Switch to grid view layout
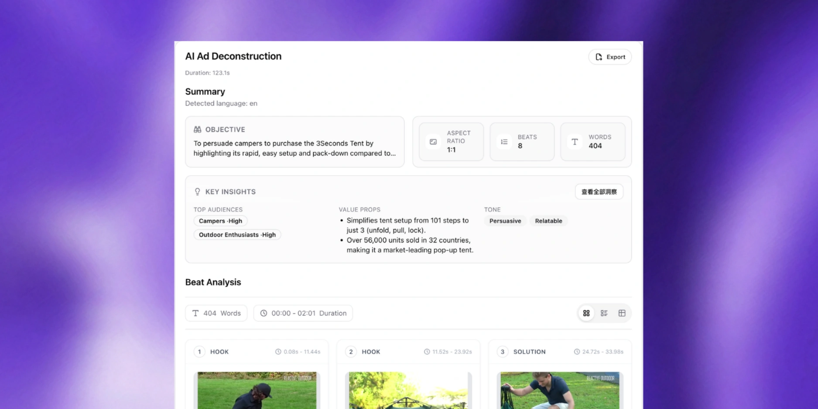This screenshot has height=409, width=818. coord(586,313)
